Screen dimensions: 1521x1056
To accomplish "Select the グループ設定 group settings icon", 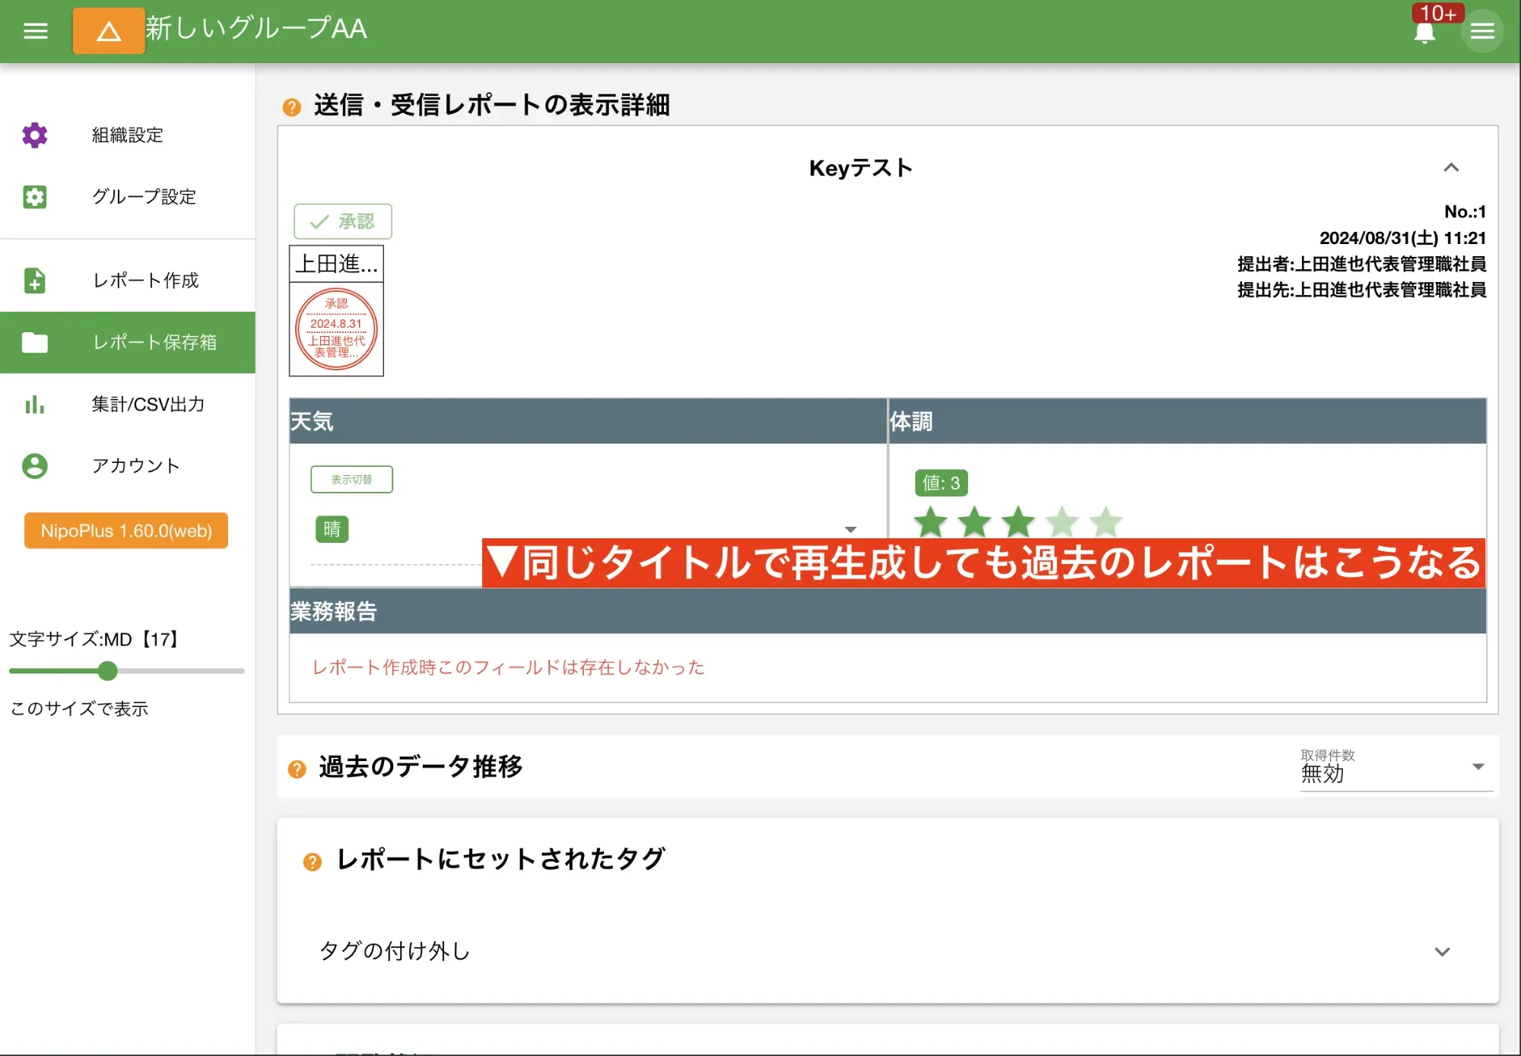I will coord(34,197).
